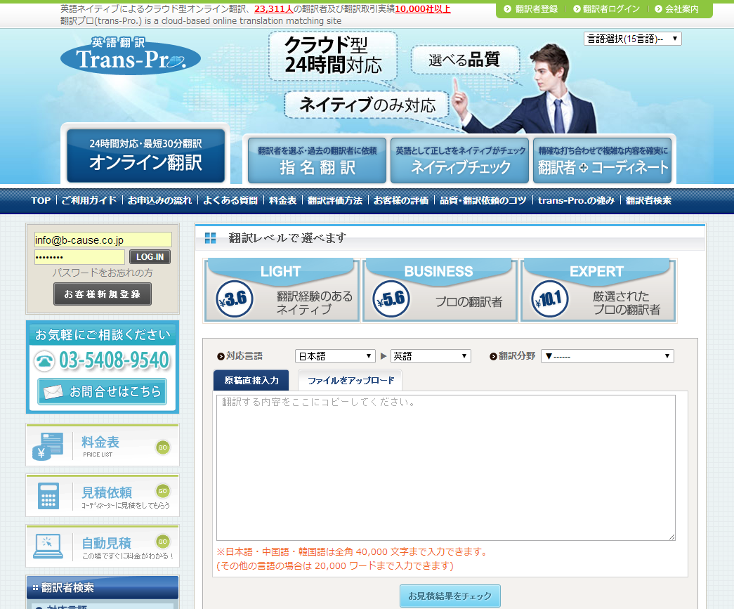Click the 10,000社以上 link

pos(423,9)
